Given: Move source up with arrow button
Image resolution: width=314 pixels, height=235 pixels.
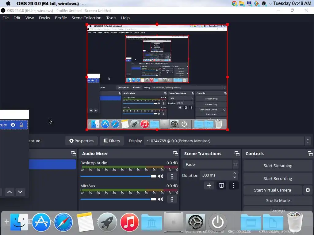Looking at the screenshot, I should (x=10, y=192).
